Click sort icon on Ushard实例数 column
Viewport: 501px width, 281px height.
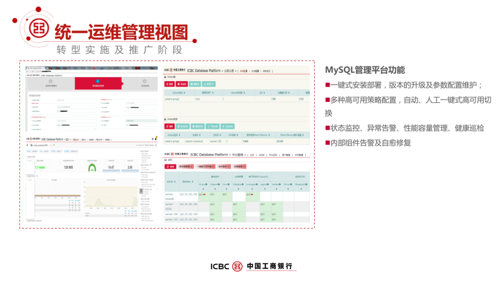click(x=244, y=93)
